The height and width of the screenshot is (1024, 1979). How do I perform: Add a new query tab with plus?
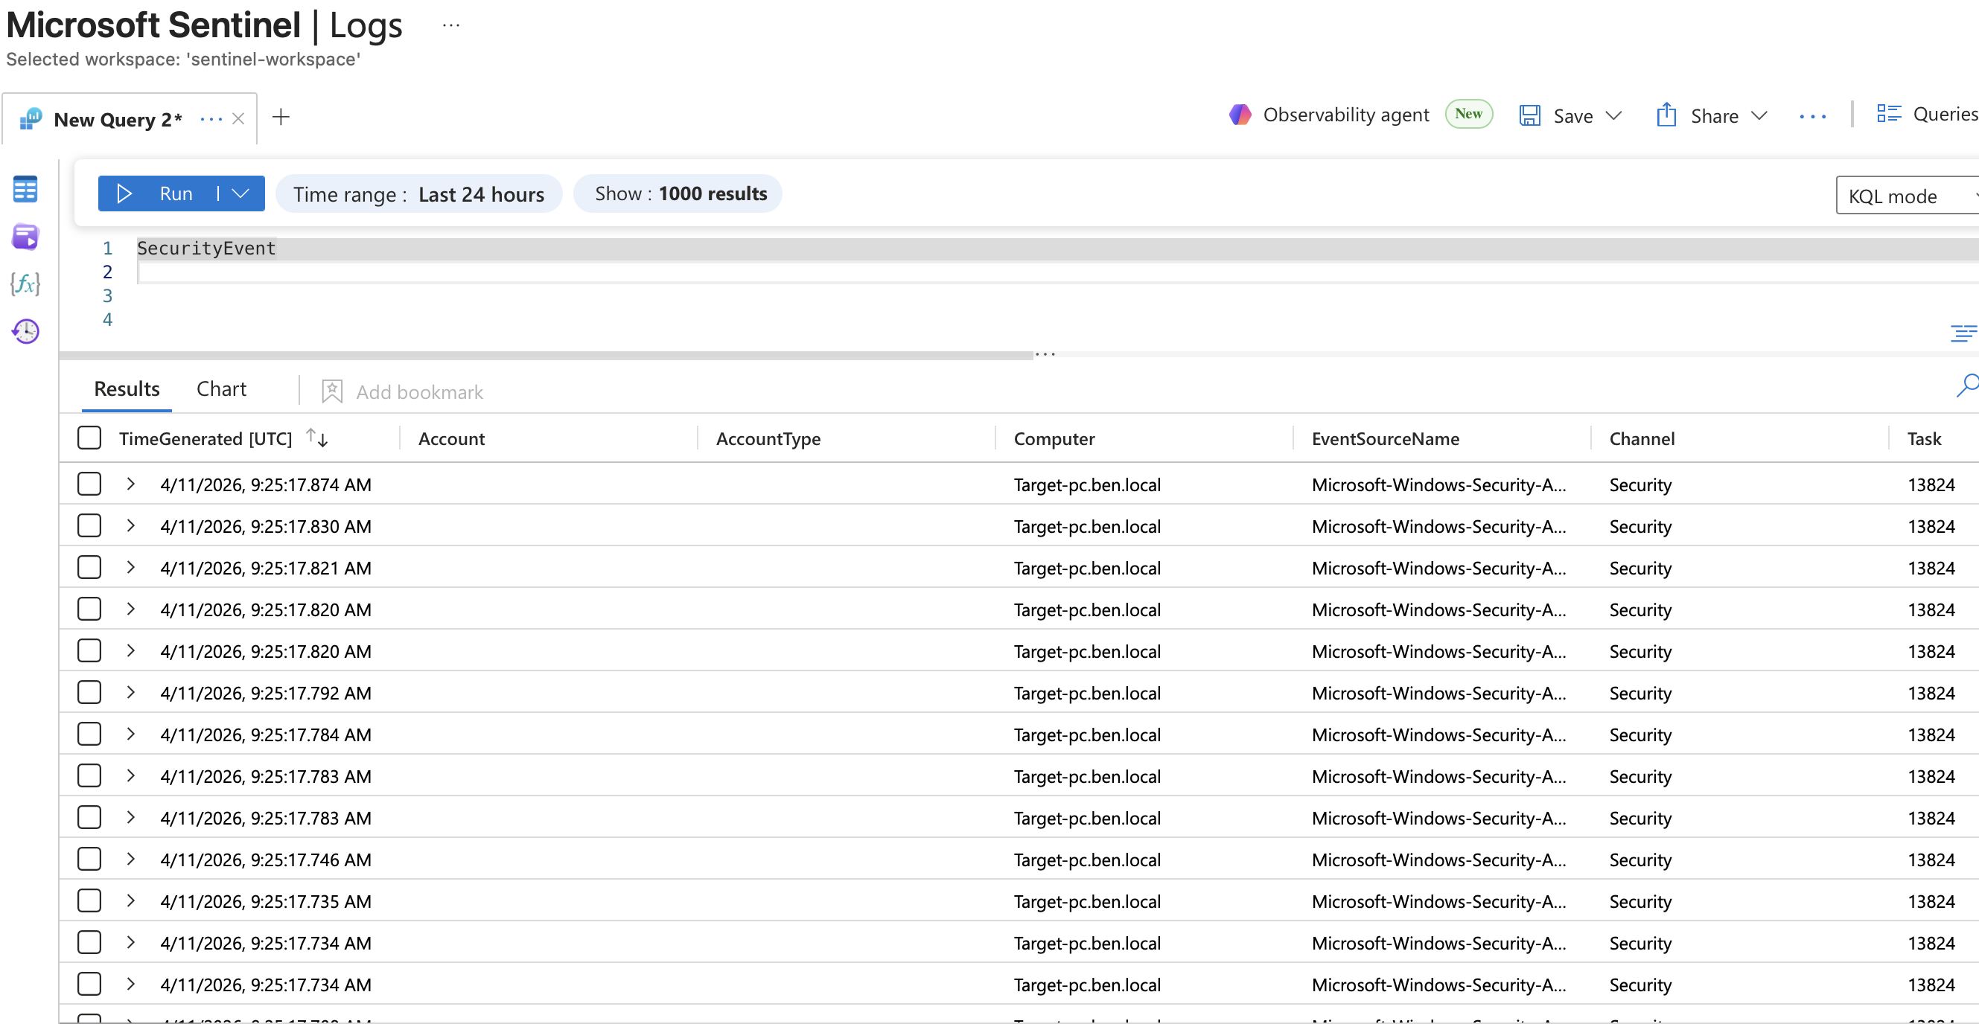pyautogui.click(x=281, y=118)
